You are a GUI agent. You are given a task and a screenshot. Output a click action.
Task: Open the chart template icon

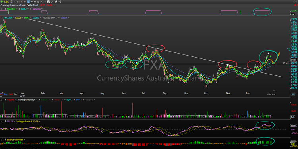pyautogui.click(x=48, y=2)
